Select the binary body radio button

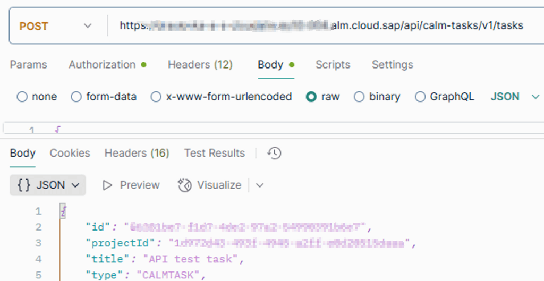tap(359, 97)
